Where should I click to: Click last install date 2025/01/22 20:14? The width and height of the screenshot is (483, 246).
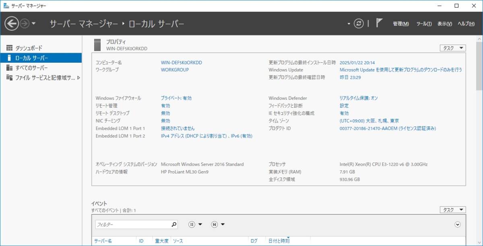357,63
